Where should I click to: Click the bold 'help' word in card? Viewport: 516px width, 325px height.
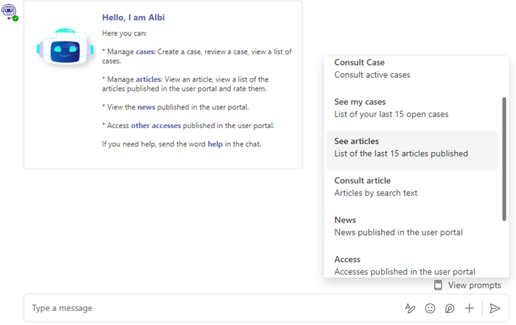click(x=215, y=144)
